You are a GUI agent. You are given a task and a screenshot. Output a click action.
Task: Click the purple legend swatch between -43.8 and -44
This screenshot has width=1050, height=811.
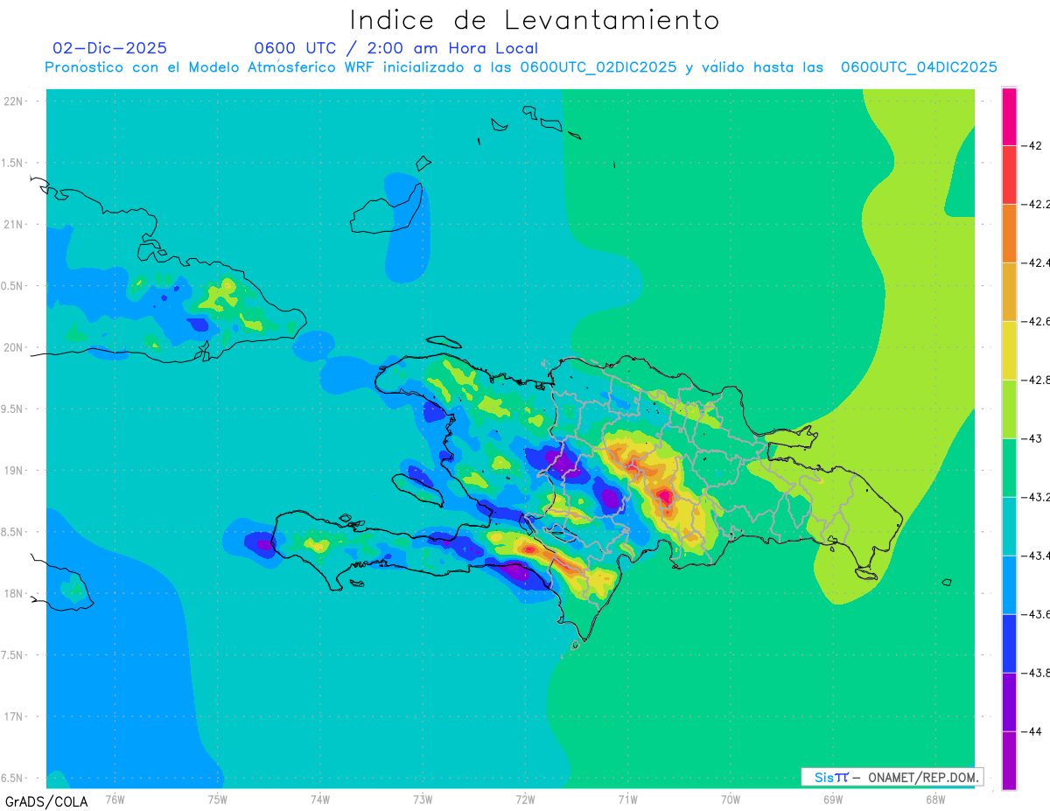1009,703
